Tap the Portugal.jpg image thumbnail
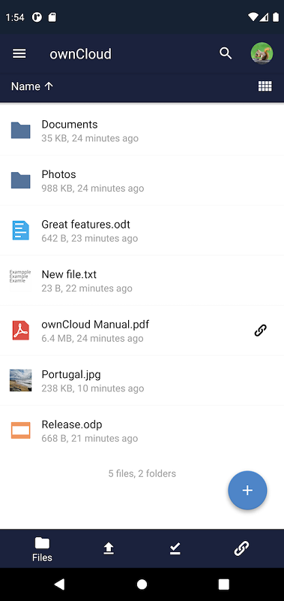Image resolution: width=284 pixels, height=601 pixels. pyautogui.click(x=20, y=380)
